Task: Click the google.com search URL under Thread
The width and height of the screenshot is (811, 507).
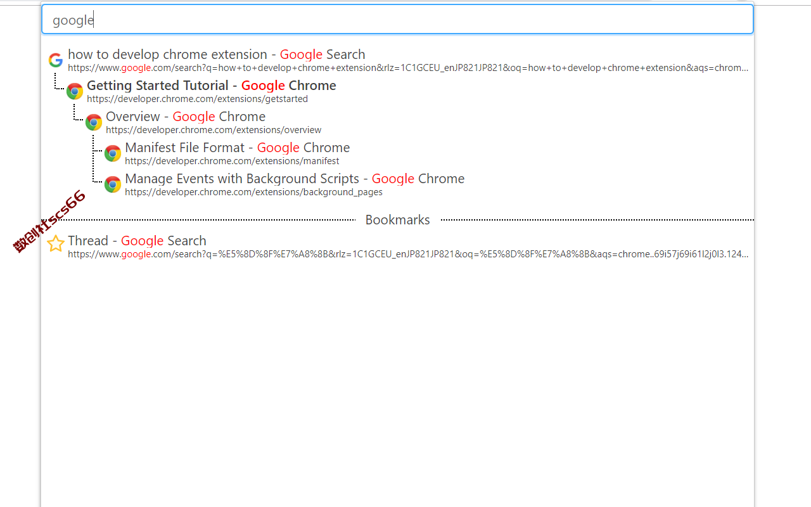Action: 408,254
